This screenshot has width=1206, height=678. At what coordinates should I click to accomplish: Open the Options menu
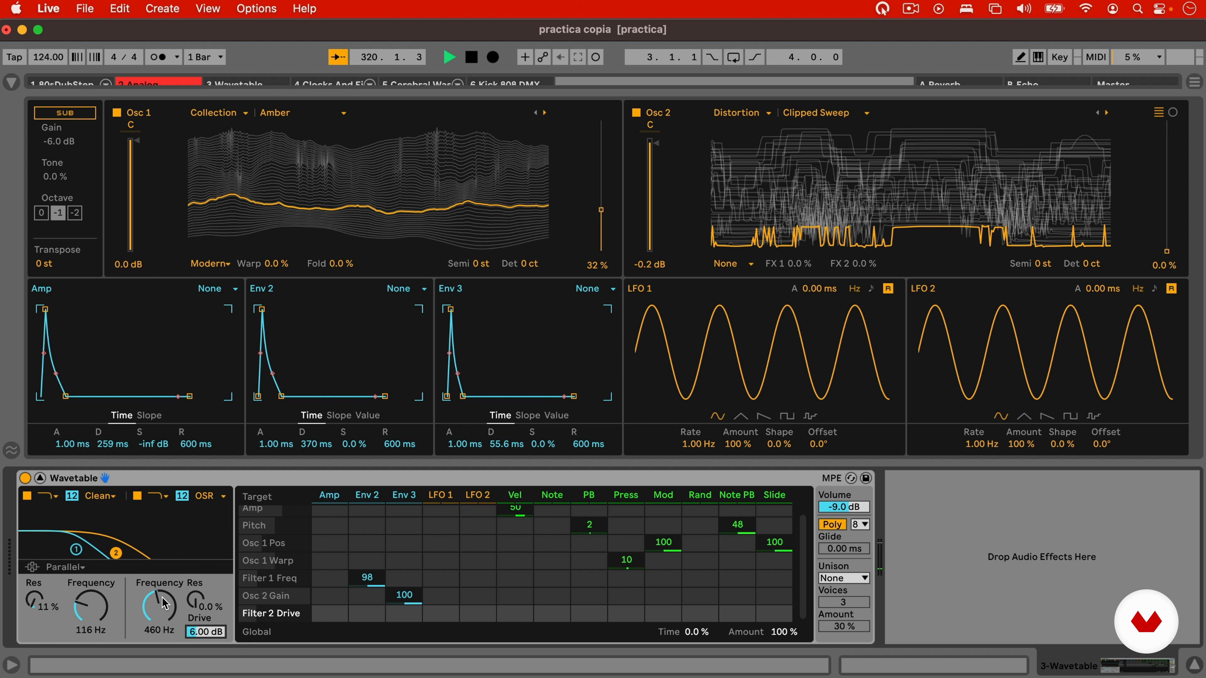(x=257, y=8)
